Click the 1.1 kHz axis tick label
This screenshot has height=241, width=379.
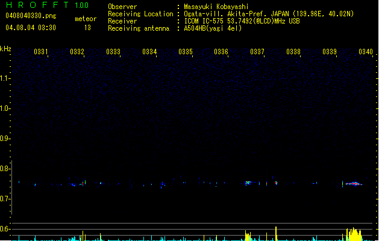(4, 78)
